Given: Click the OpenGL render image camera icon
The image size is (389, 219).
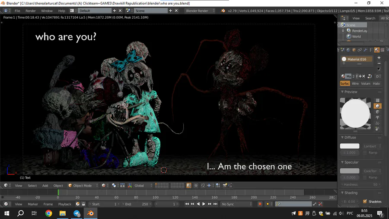Looking at the screenshot, I should point(225,186).
